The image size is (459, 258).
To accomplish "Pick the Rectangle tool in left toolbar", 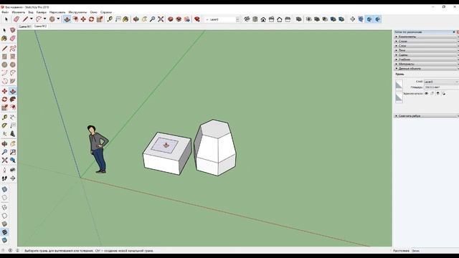I will [4, 57].
